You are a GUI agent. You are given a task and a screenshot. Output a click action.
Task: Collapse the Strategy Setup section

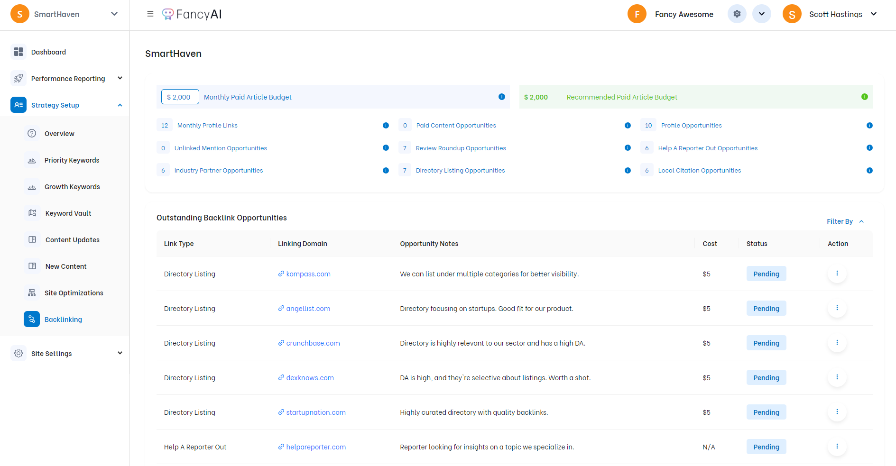point(120,105)
